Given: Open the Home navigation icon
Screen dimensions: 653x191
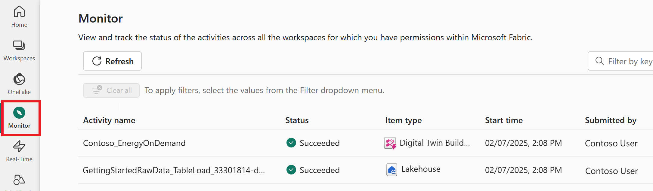Looking at the screenshot, I should tap(19, 12).
